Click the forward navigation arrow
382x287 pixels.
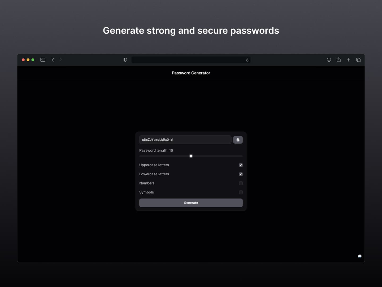click(x=61, y=60)
